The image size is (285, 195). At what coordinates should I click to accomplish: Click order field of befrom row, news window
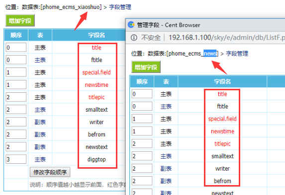[x=142, y=181]
